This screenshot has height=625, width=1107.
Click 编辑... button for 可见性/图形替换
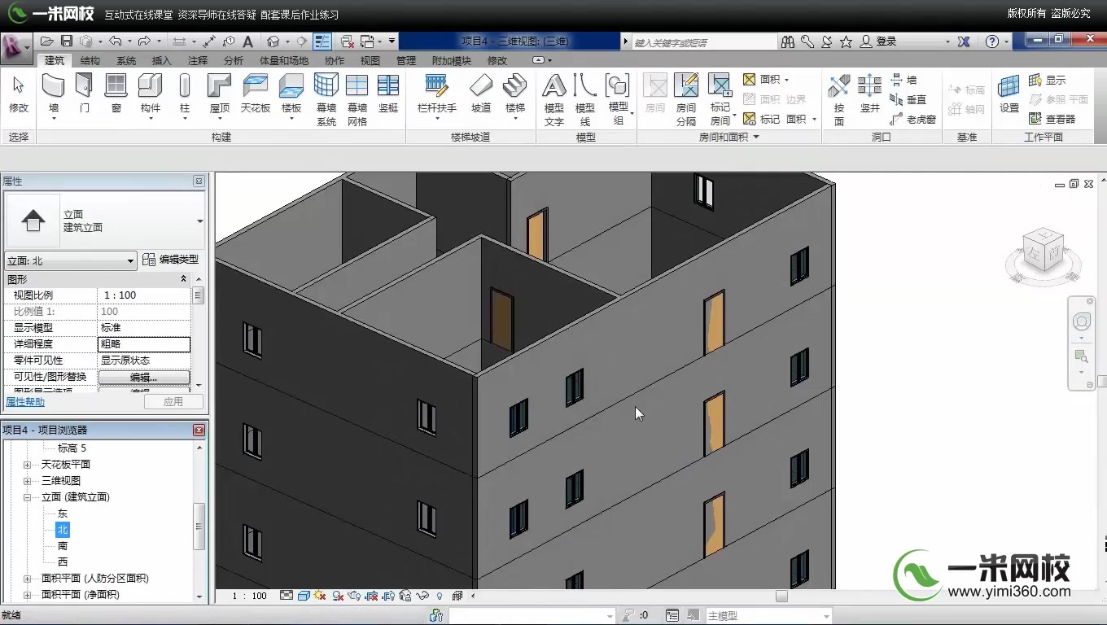144,378
